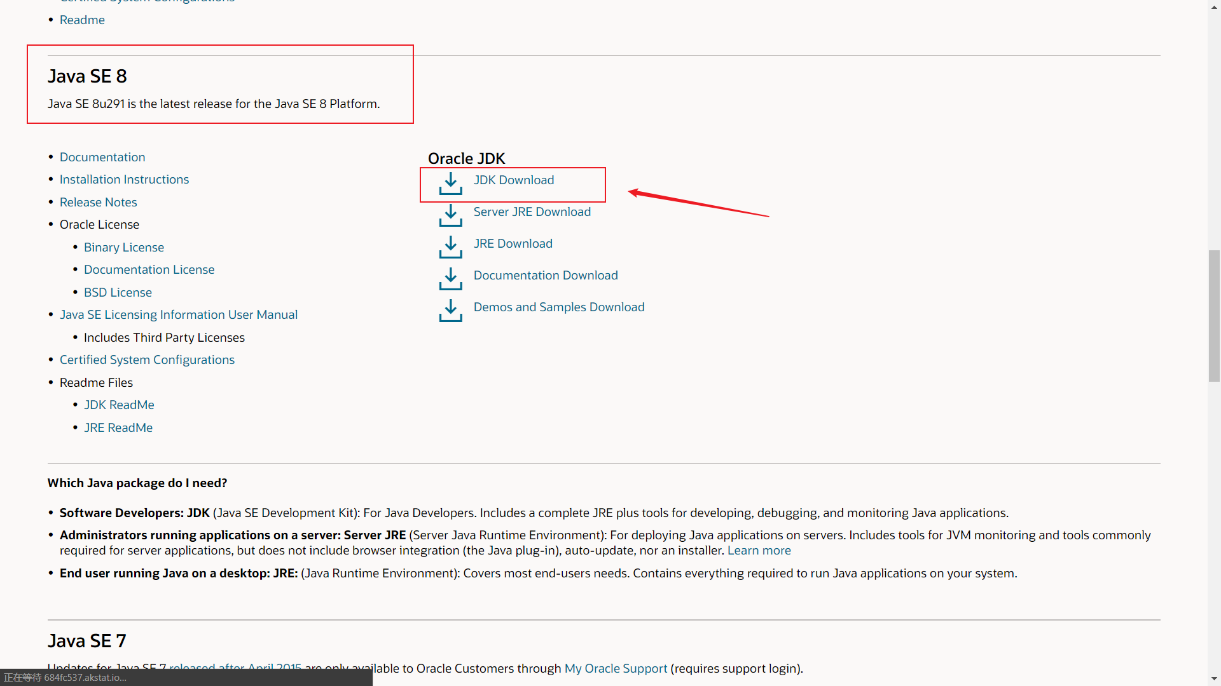This screenshot has height=686, width=1221.
Task: Click 'Includes Third Party Licenses' text
Action: point(164,338)
